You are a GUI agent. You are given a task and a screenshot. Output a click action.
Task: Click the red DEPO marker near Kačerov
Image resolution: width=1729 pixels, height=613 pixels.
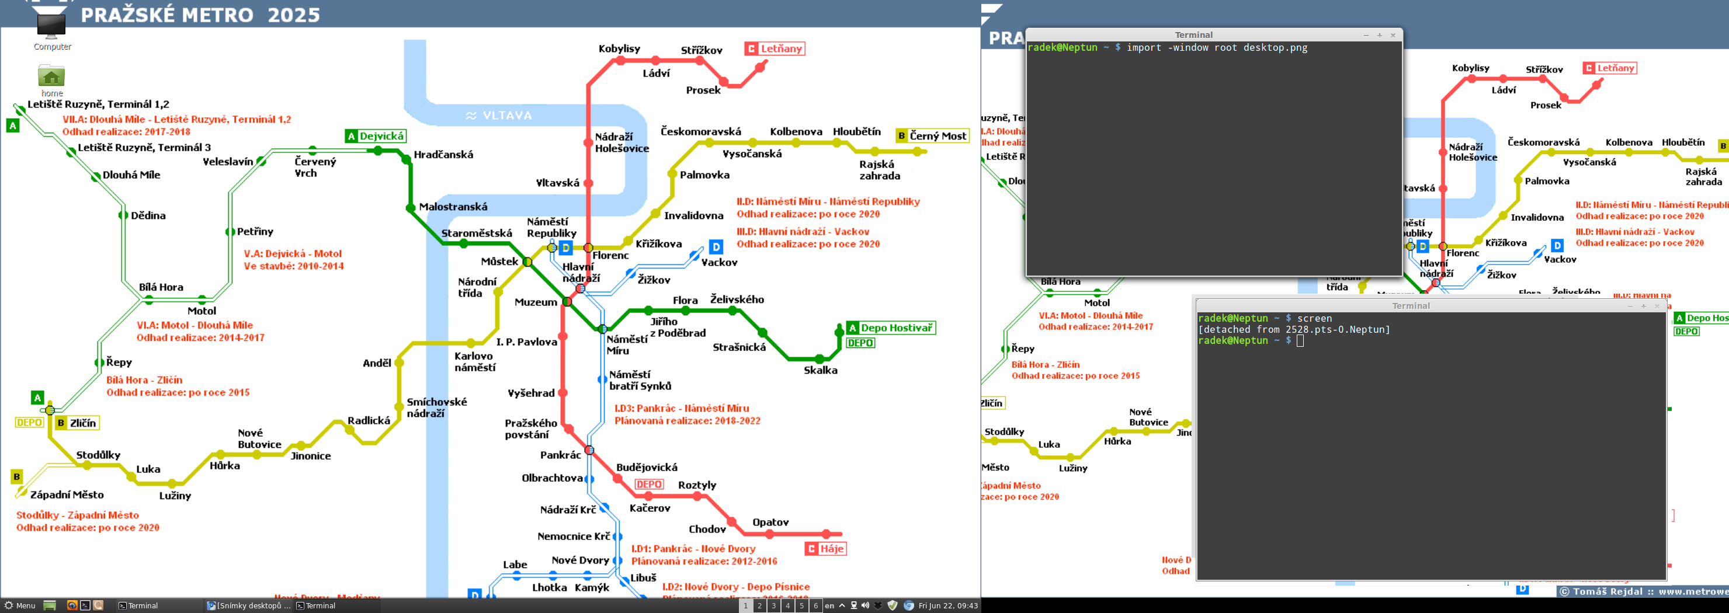point(649,485)
